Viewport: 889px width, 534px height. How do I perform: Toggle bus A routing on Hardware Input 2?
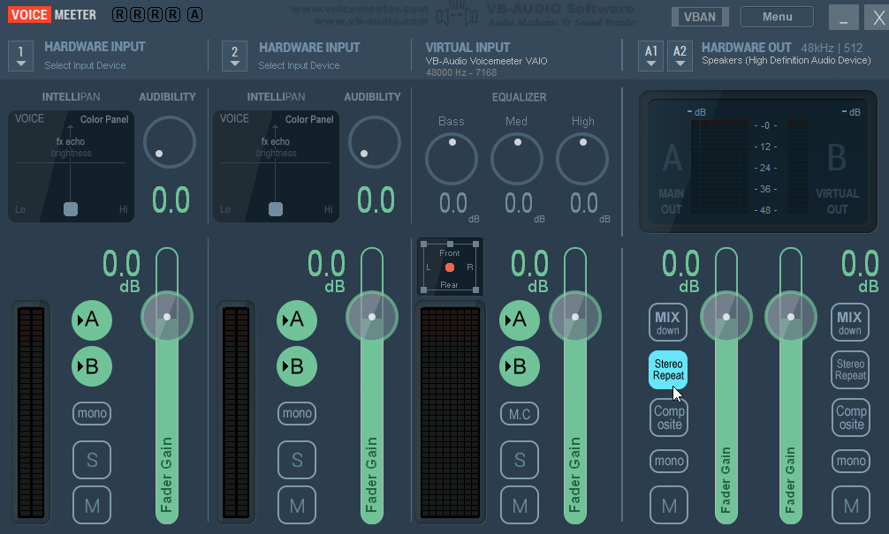pyautogui.click(x=297, y=320)
